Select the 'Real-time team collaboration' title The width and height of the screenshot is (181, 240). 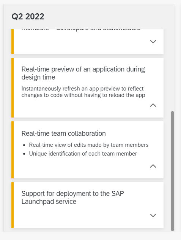[63, 134]
